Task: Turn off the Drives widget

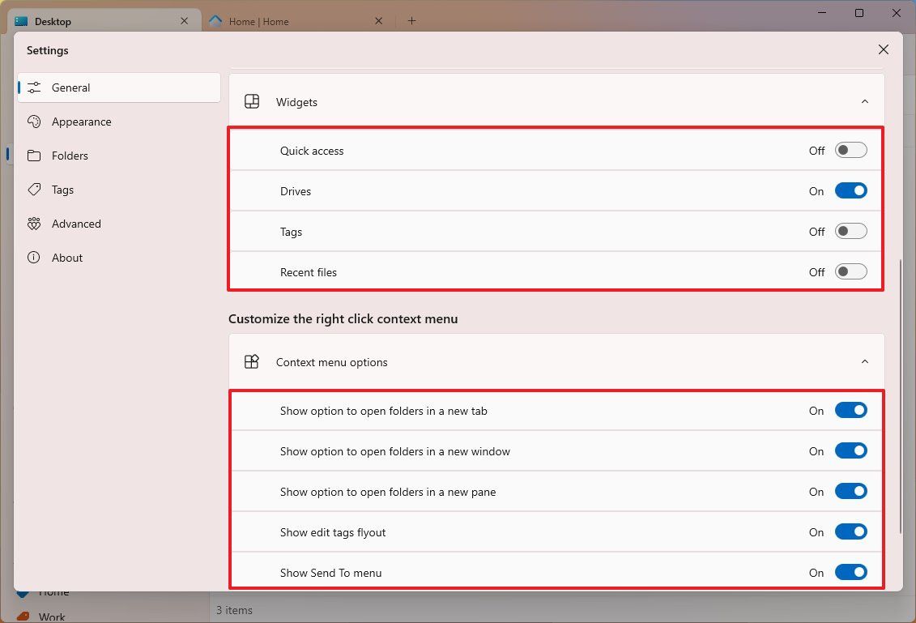Action: coord(850,190)
